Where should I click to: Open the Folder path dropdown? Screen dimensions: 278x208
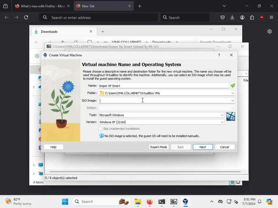[232, 93]
